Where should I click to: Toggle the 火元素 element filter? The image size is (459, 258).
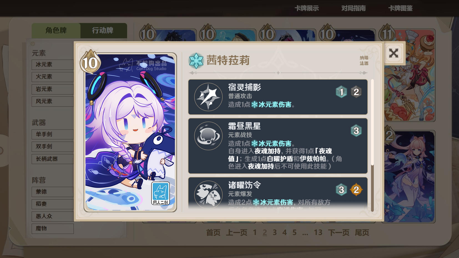click(53, 77)
